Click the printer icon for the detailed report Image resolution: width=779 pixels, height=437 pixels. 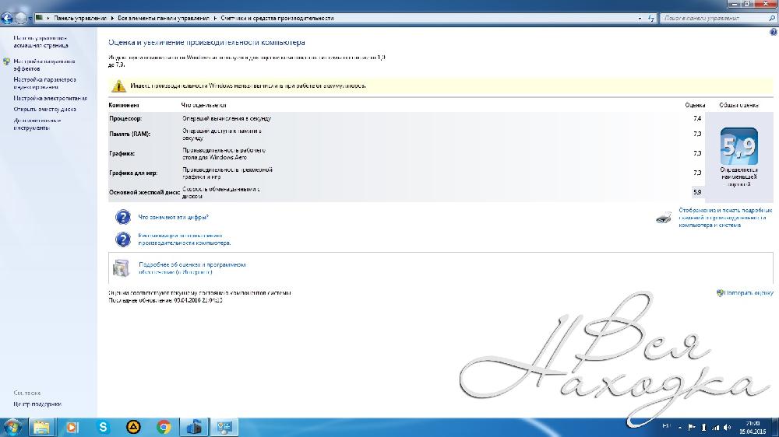point(663,218)
